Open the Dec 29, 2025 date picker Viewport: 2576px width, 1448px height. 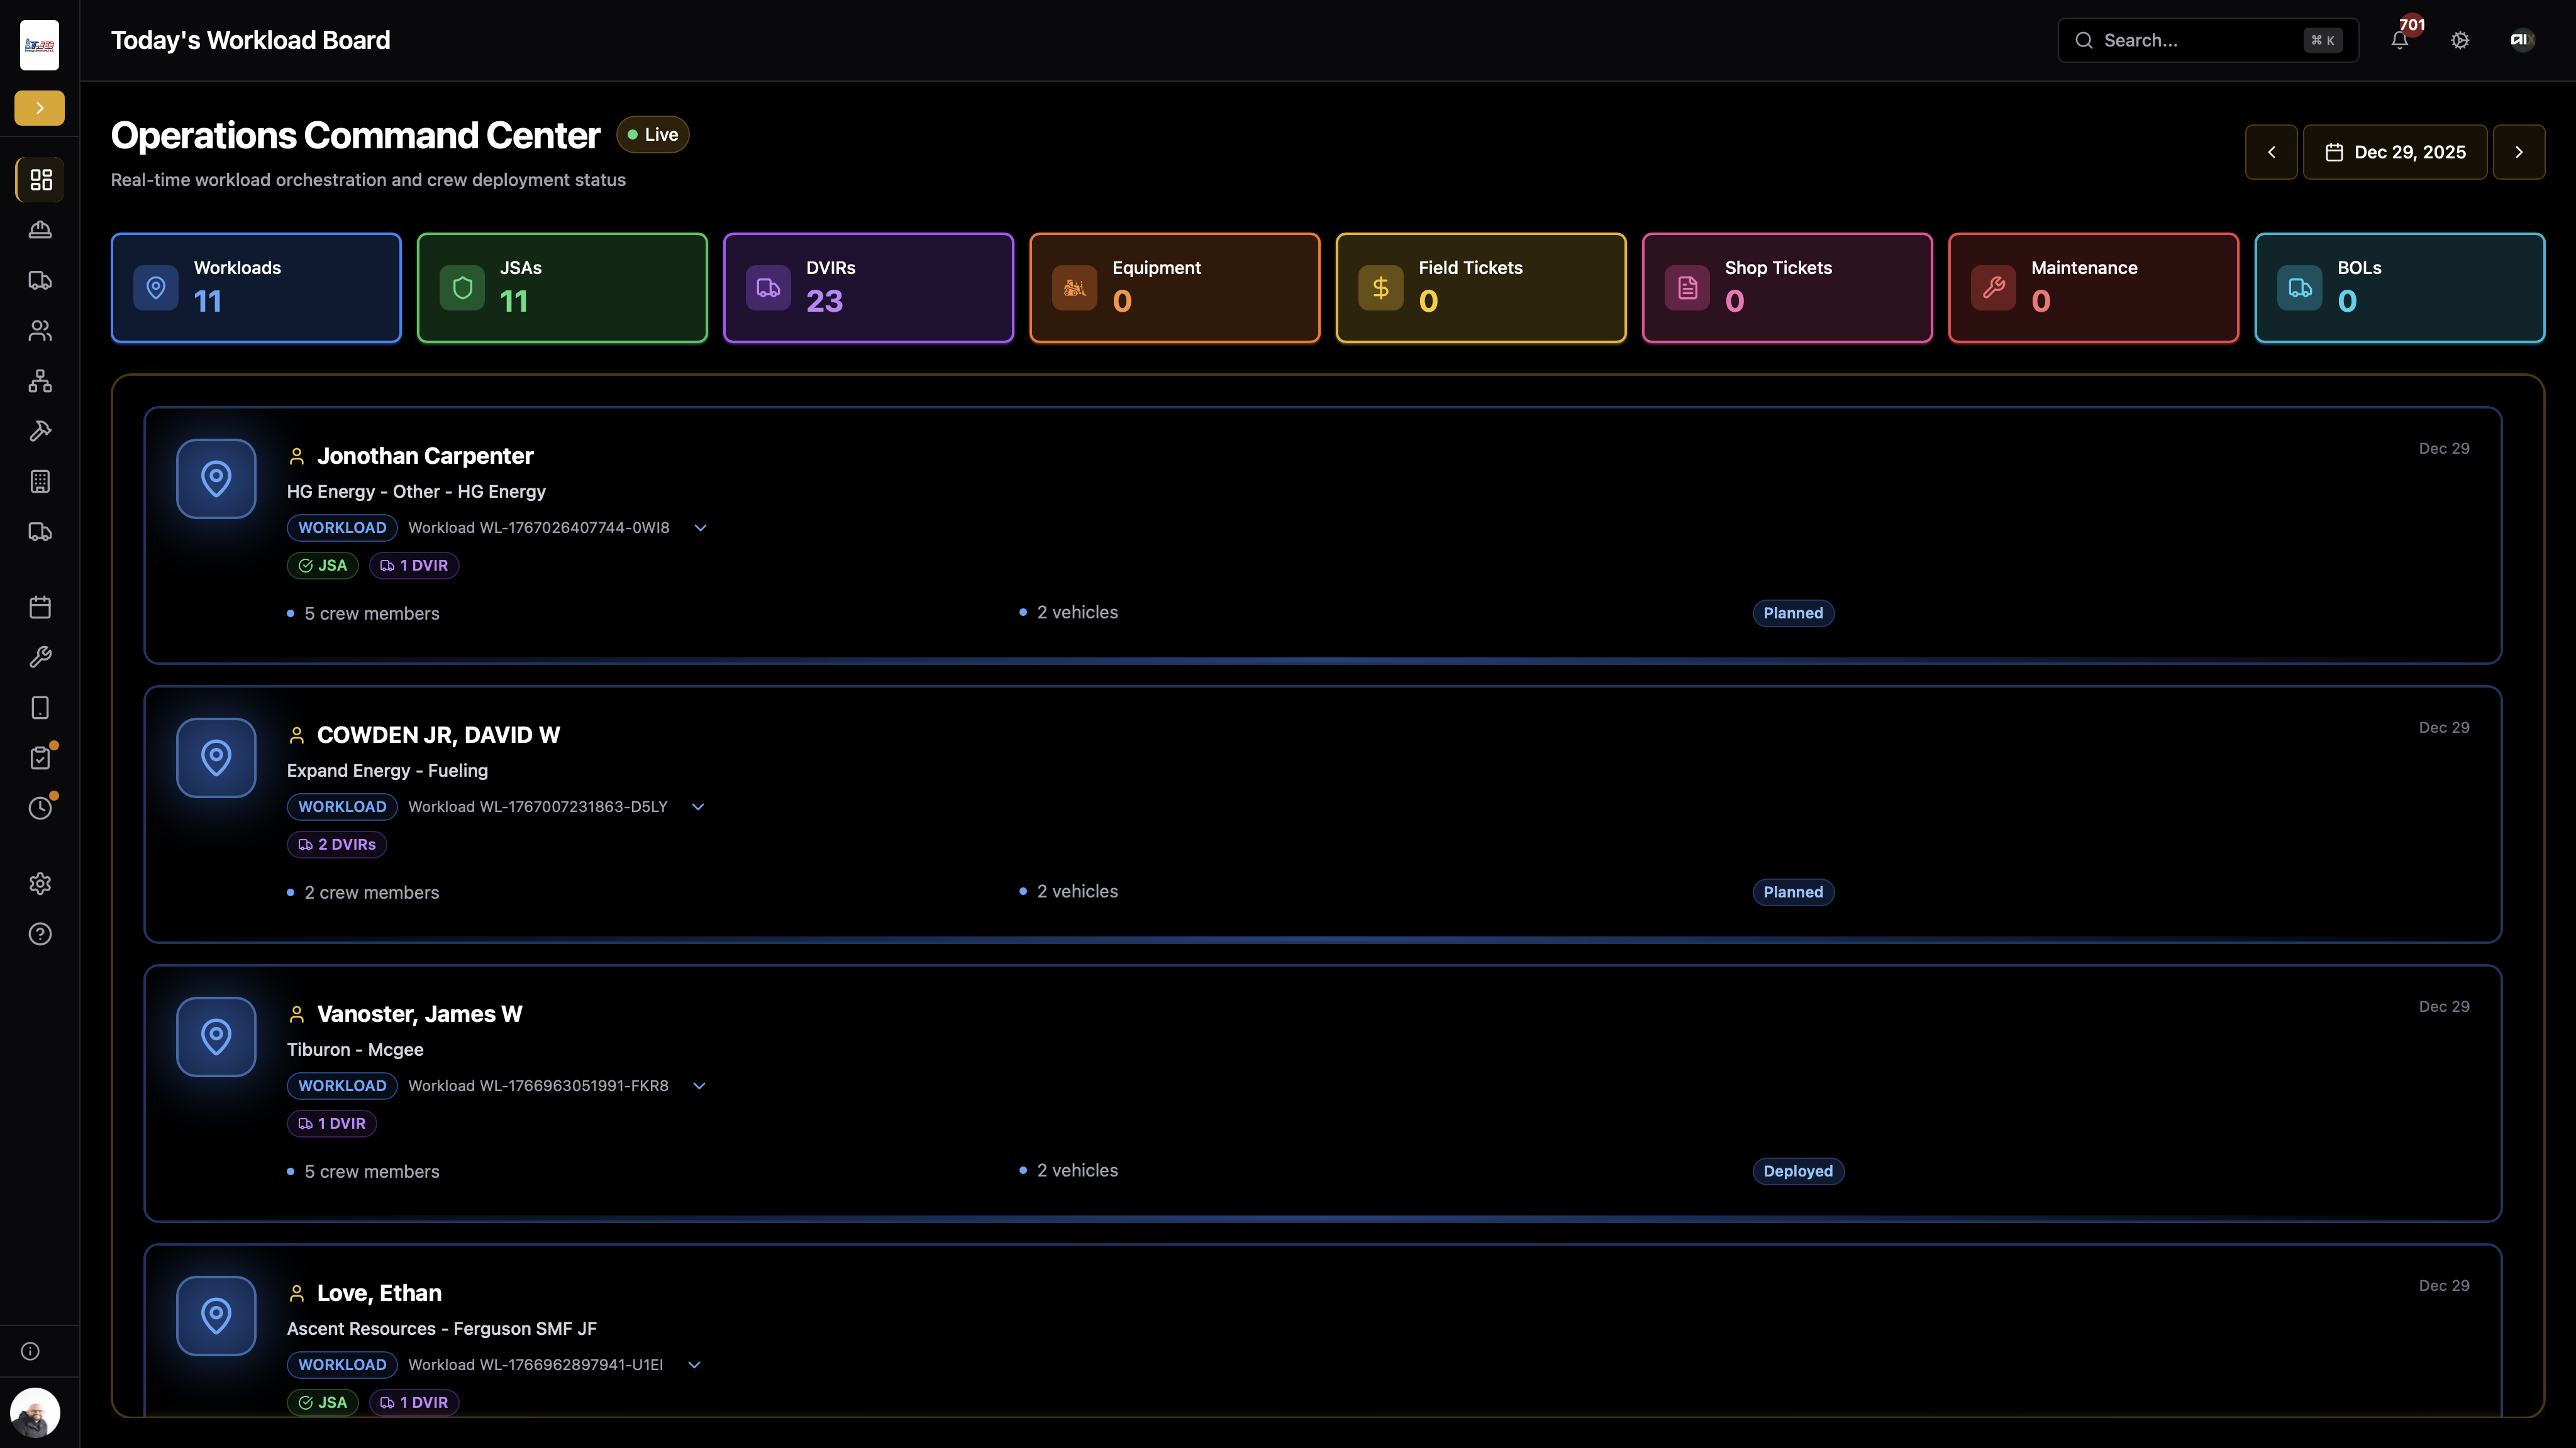click(2395, 152)
